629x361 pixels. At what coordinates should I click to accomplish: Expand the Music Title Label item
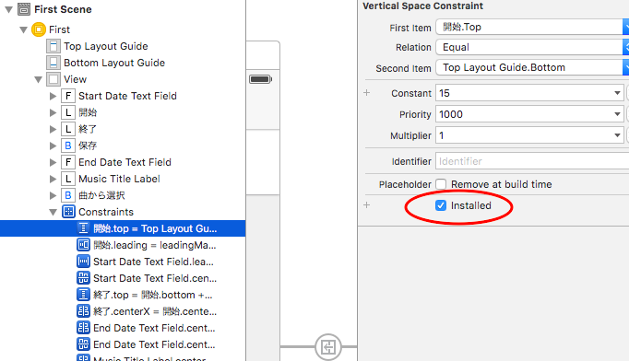53,179
